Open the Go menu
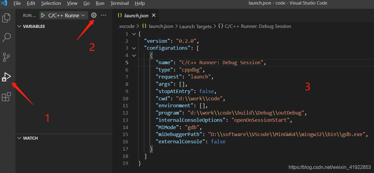 click(x=87, y=3)
